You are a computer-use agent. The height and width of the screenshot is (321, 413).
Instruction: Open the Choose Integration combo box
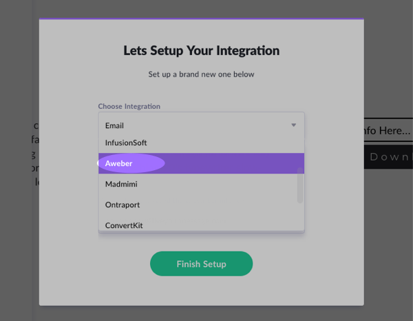point(201,125)
